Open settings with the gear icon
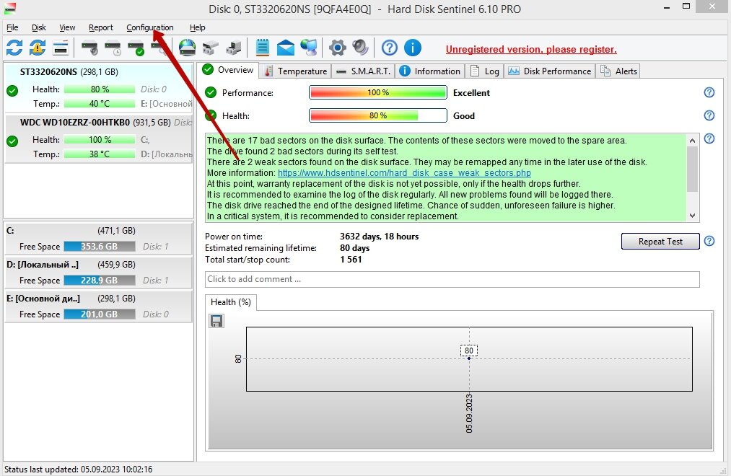The width and height of the screenshot is (731, 476). tap(338, 48)
